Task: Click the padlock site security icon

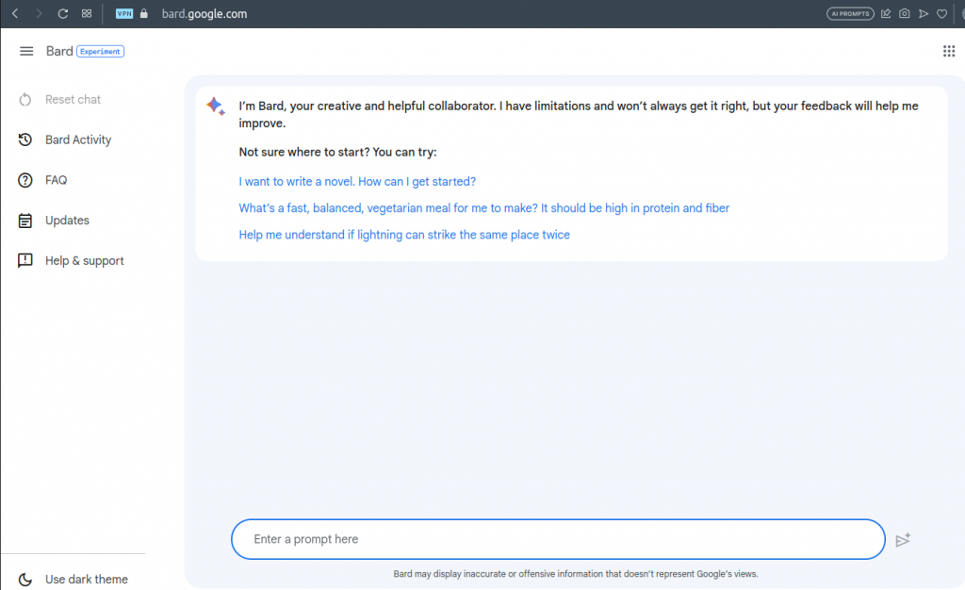Action: click(x=144, y=13)
